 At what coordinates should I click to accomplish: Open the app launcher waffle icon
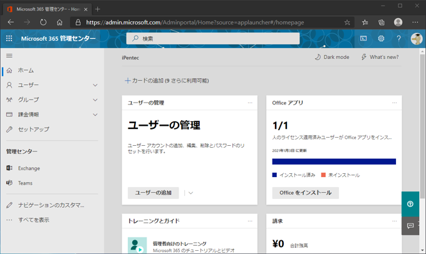coord(9,38)
